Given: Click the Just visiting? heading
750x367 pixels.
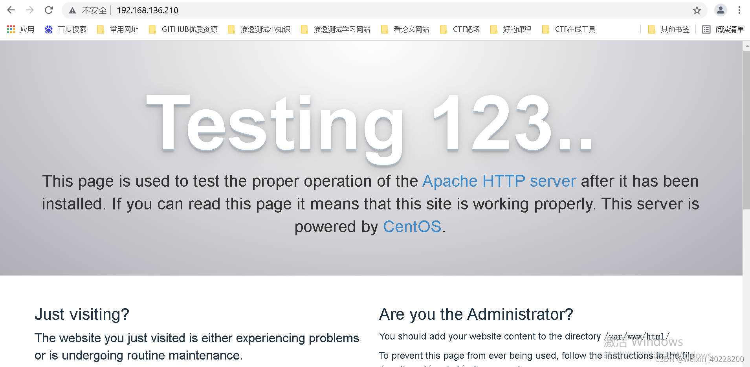Looking at the screenshot, I should coord(82,314).
